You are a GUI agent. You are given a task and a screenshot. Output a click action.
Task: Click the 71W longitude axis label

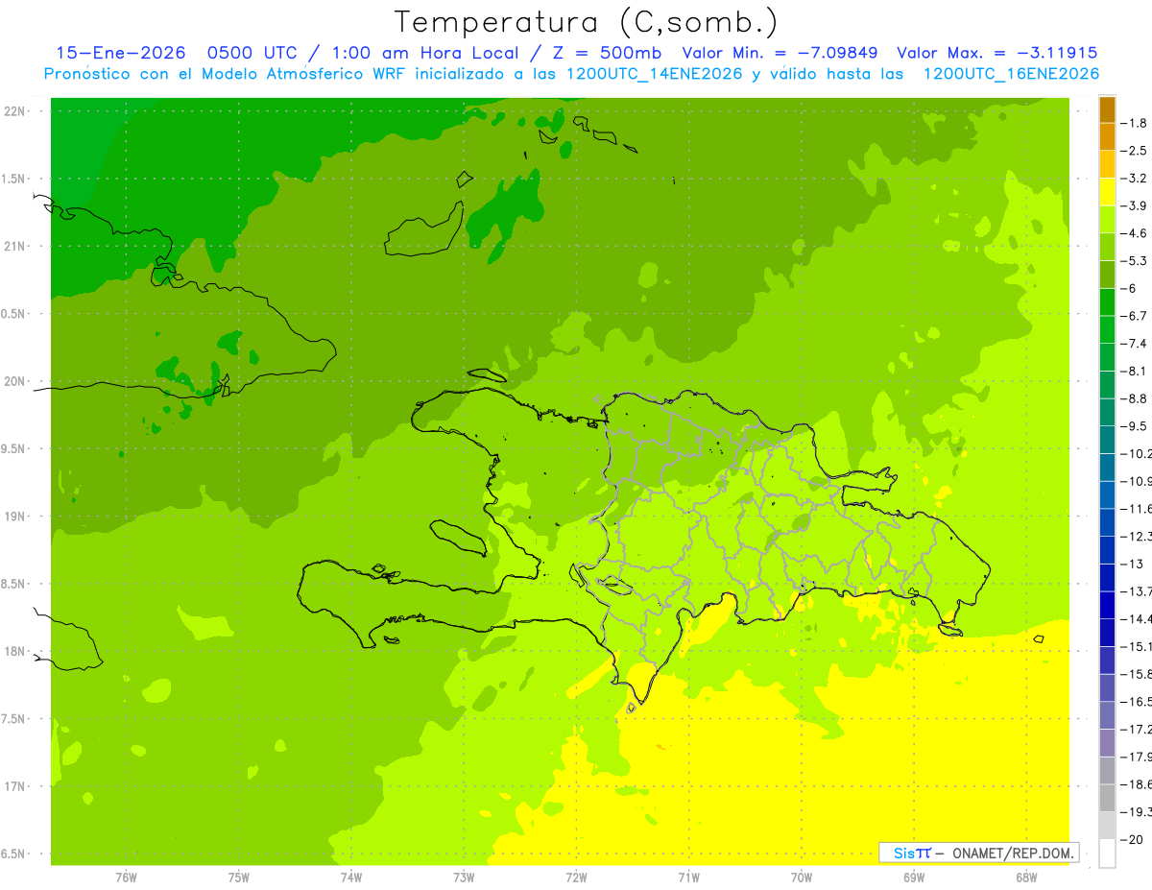[x=688, y=878]
